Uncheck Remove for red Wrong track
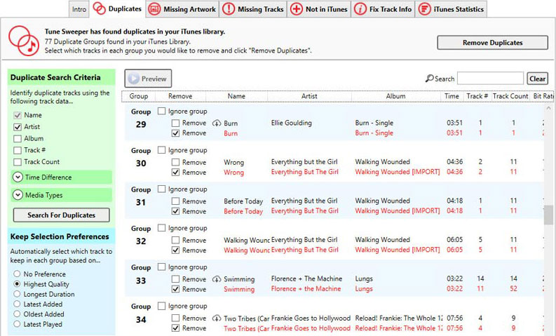This screenshot has height=336, width=556. [x=175, y=172]
